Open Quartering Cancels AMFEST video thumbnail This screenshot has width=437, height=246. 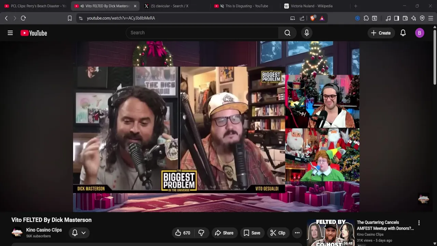pos(330,233)
